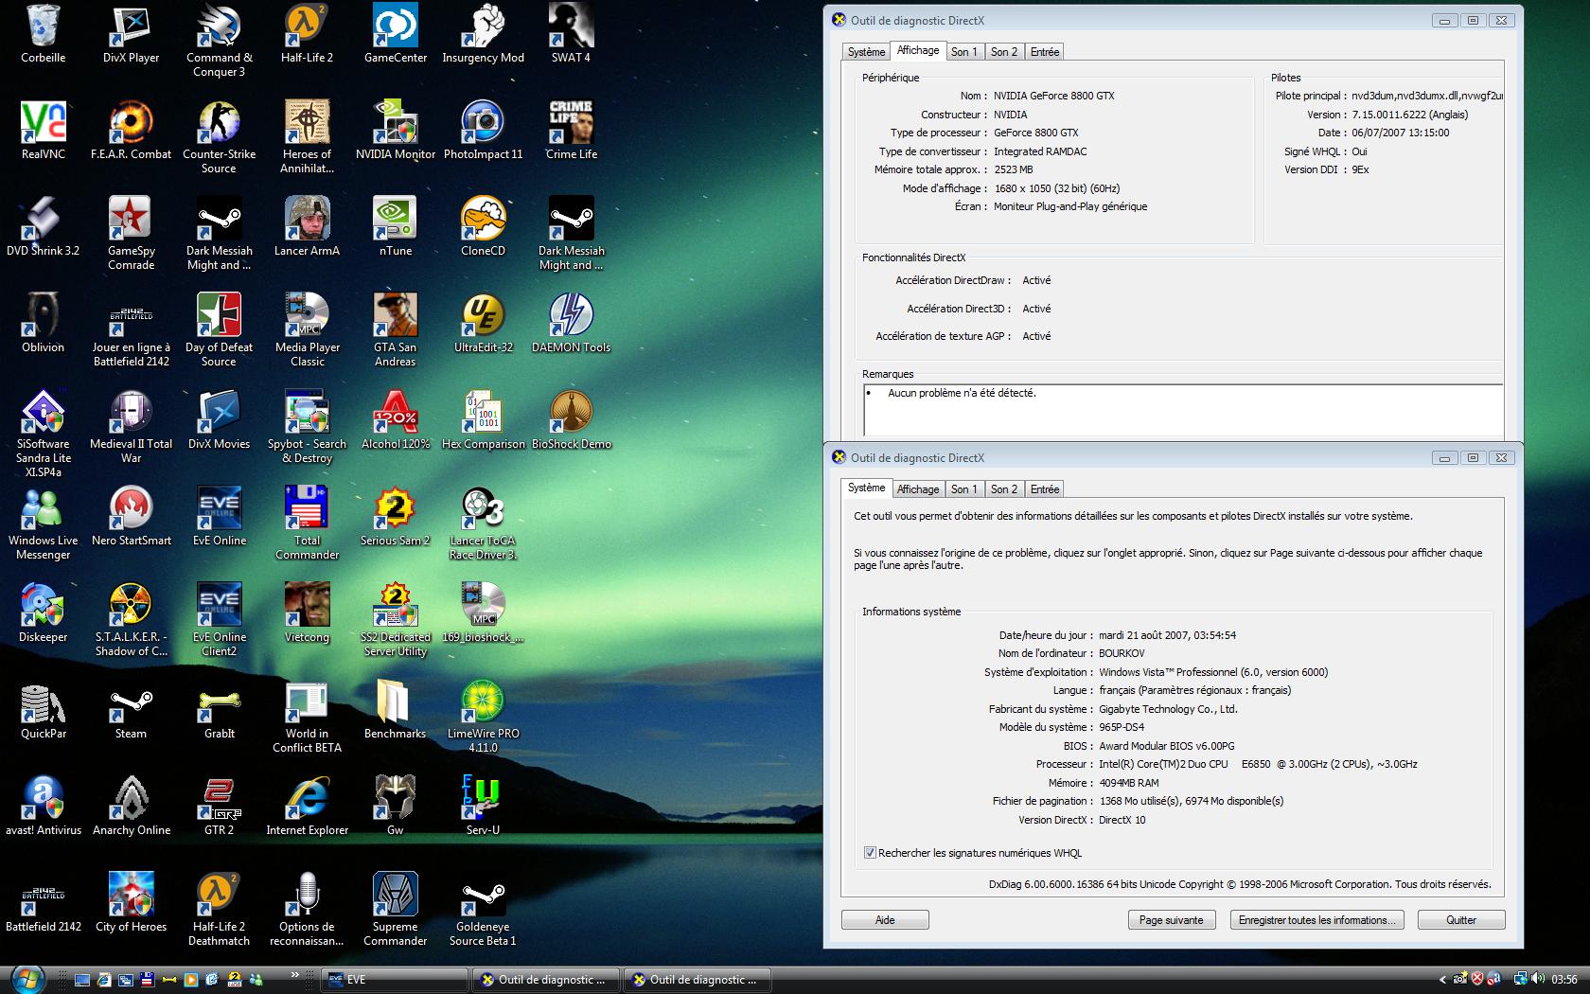This screenshot has height=994, width=1590.
Task: Switch to 'Son 1' tab in upper DirectX window
Action: [964, 52]
